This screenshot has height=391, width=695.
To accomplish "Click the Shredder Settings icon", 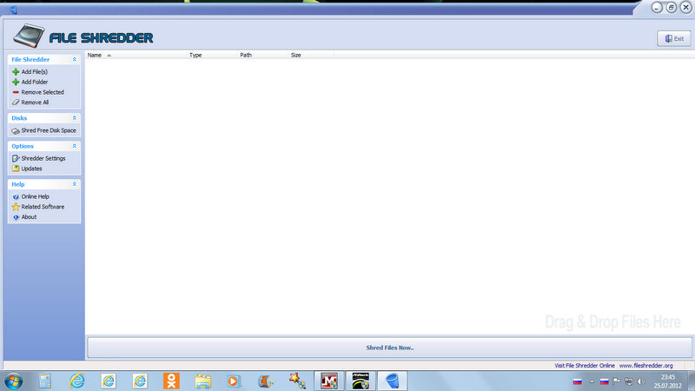I will [x=16, y=158].
